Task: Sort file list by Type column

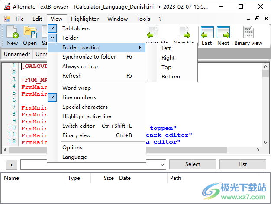Action: (78, 178)
